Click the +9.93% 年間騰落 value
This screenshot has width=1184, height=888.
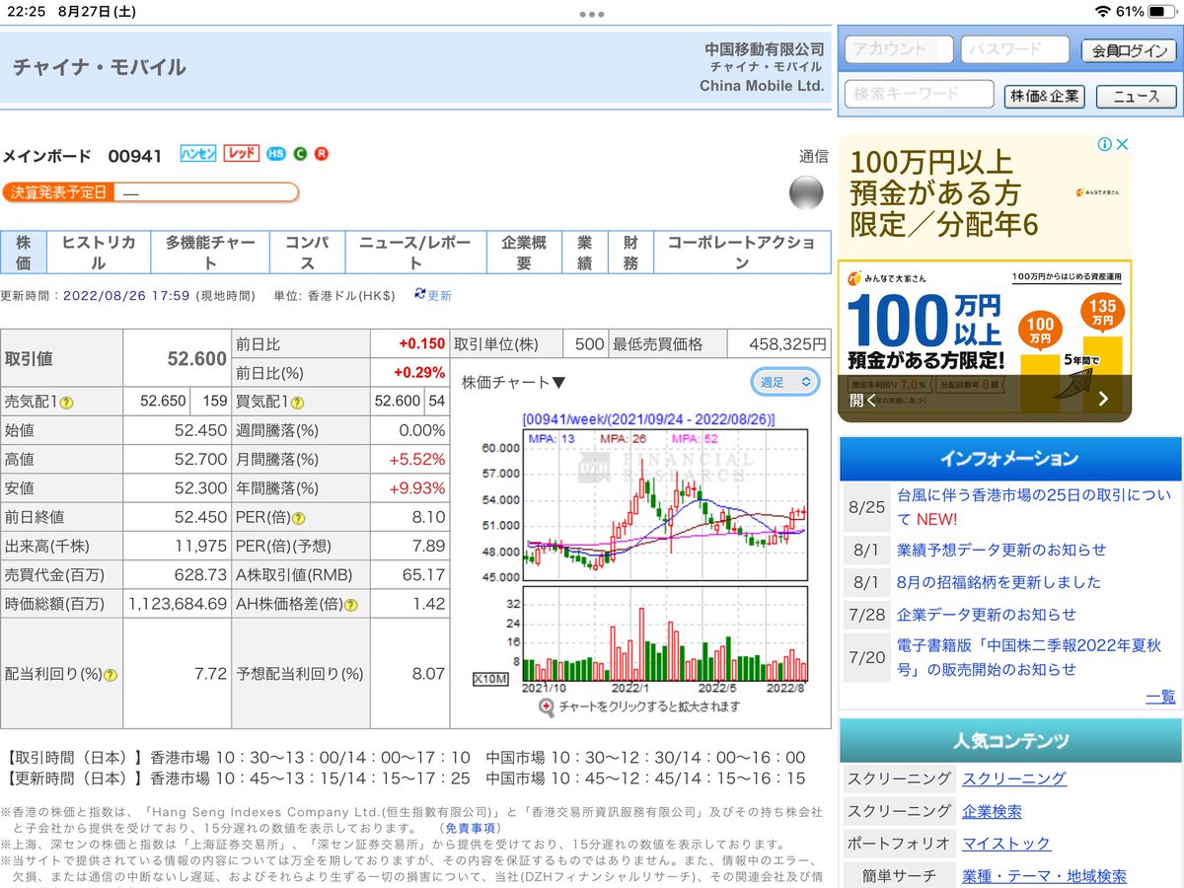417,488
